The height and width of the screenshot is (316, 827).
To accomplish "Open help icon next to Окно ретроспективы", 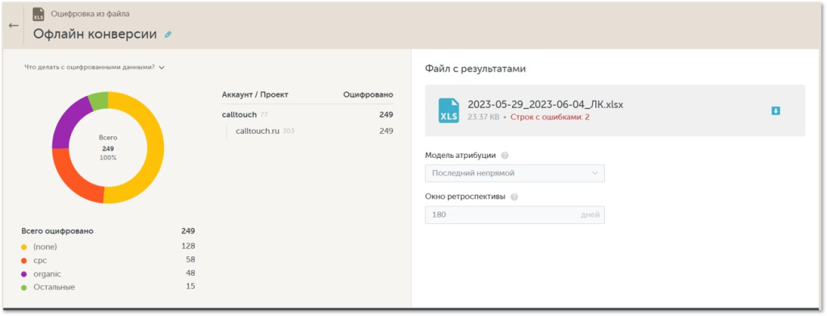I will click(514, 197).
